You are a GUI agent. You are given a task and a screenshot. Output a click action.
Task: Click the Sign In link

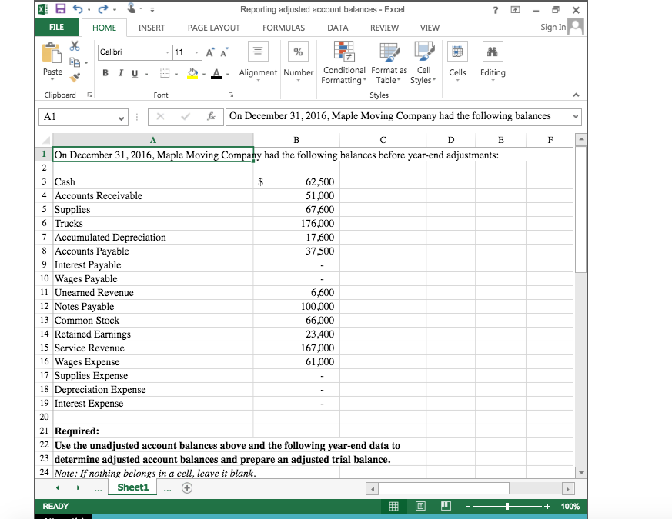[552, 26]
